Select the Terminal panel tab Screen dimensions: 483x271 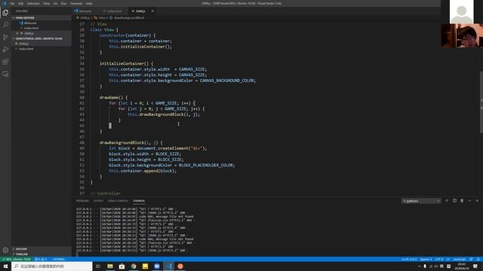[x=139, y=201]
